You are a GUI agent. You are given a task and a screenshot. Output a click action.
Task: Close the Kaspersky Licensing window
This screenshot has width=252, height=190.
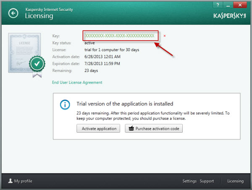click(240, 5)
